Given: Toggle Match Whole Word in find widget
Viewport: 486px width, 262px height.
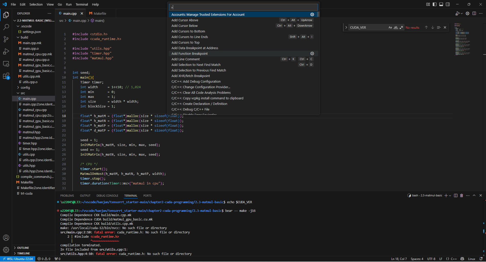Looking at the screenshot, I should pos(396,27).
